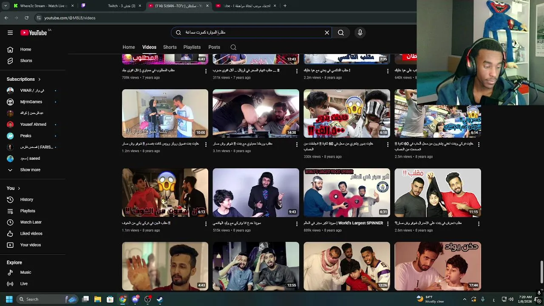Open Shorts in the left sidebar

click(26, 61)
